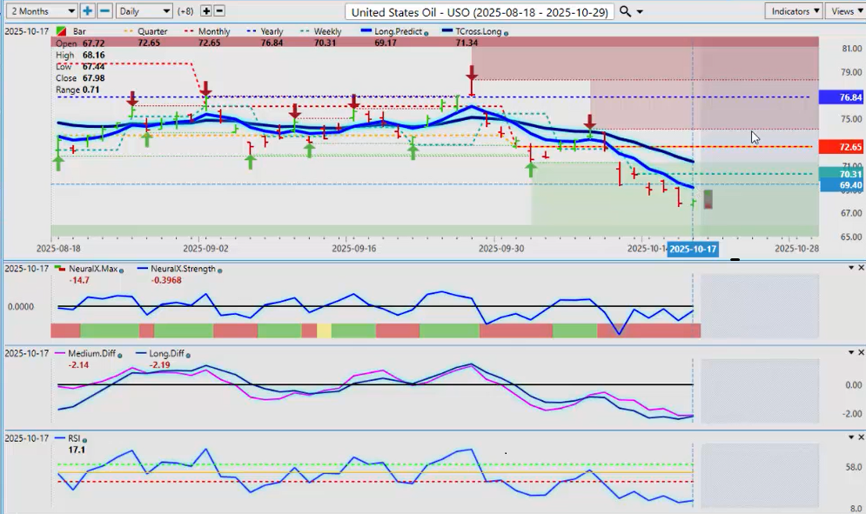Expand the search dropdown arrow beside magnifier
The image size is (866, 514).
click(641, 12)
